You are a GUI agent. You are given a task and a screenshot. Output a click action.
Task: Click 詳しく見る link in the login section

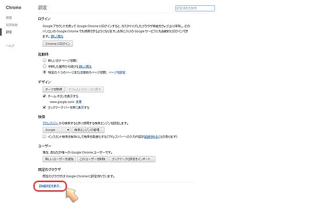click(x=57, y=36)
